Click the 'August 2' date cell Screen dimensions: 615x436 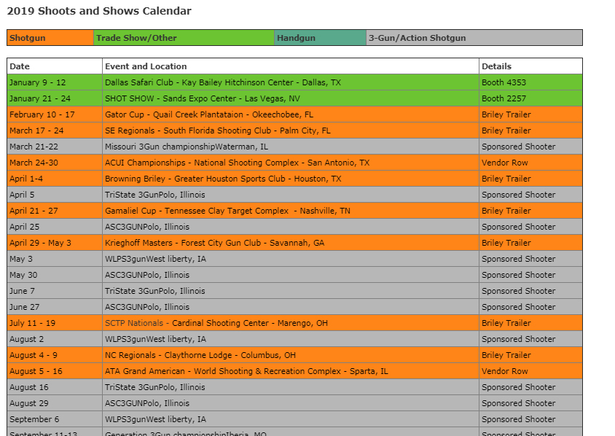[x=55, y=340]
